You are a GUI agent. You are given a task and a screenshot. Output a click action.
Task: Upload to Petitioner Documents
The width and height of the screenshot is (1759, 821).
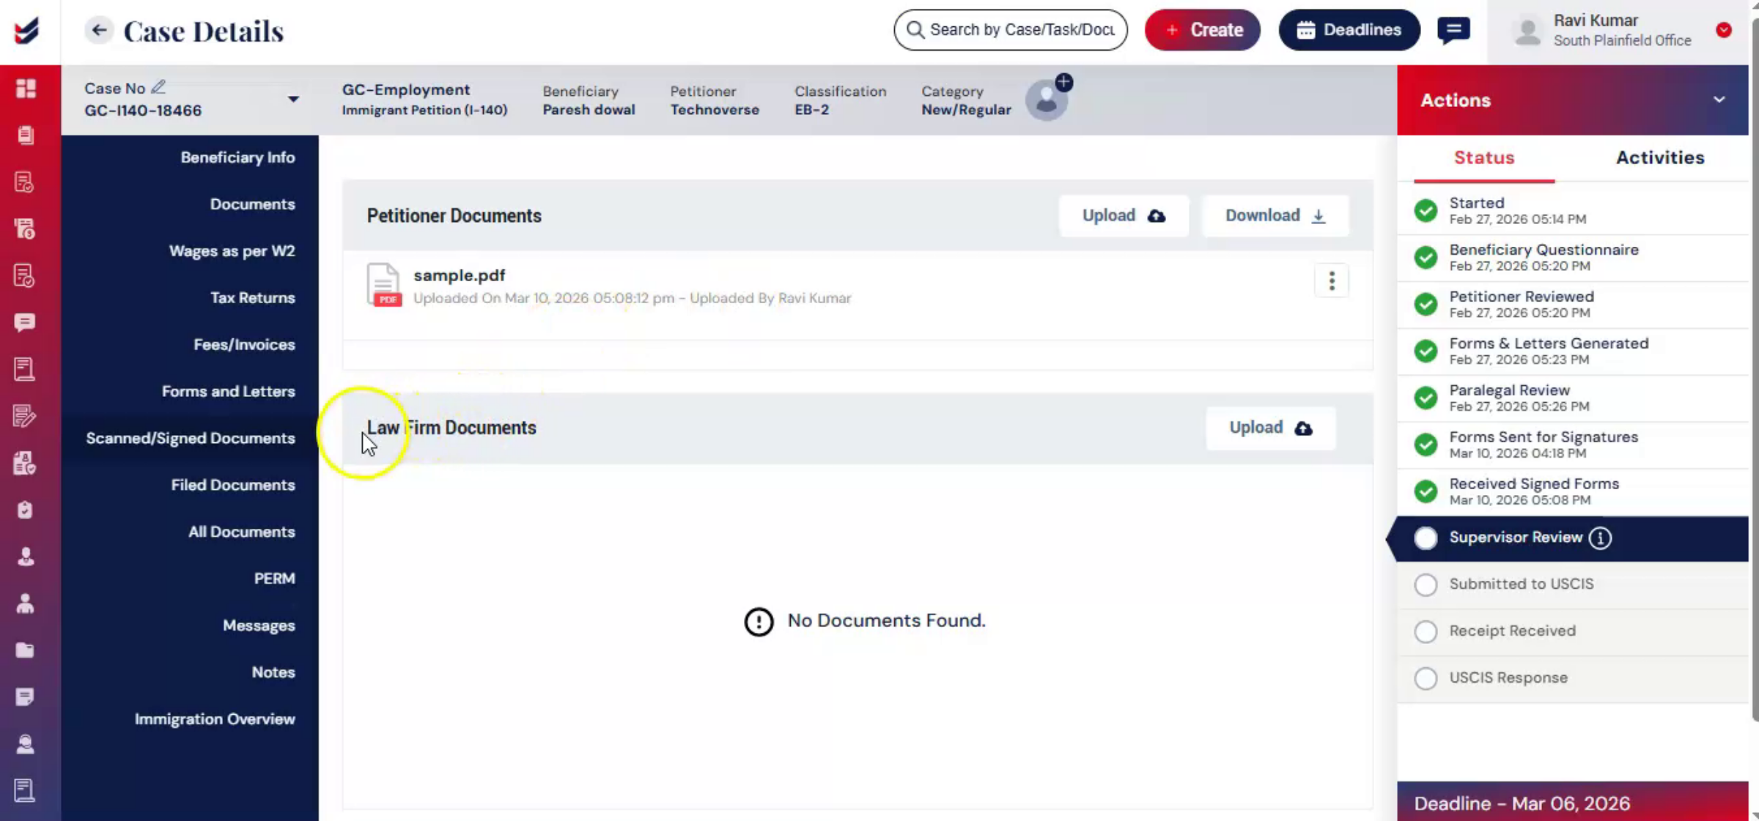[1124, 215]
